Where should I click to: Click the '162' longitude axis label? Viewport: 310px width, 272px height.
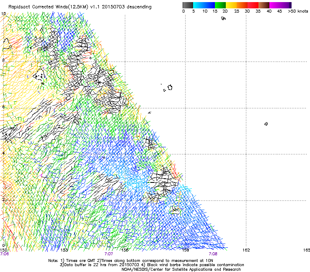click(246, 250)
